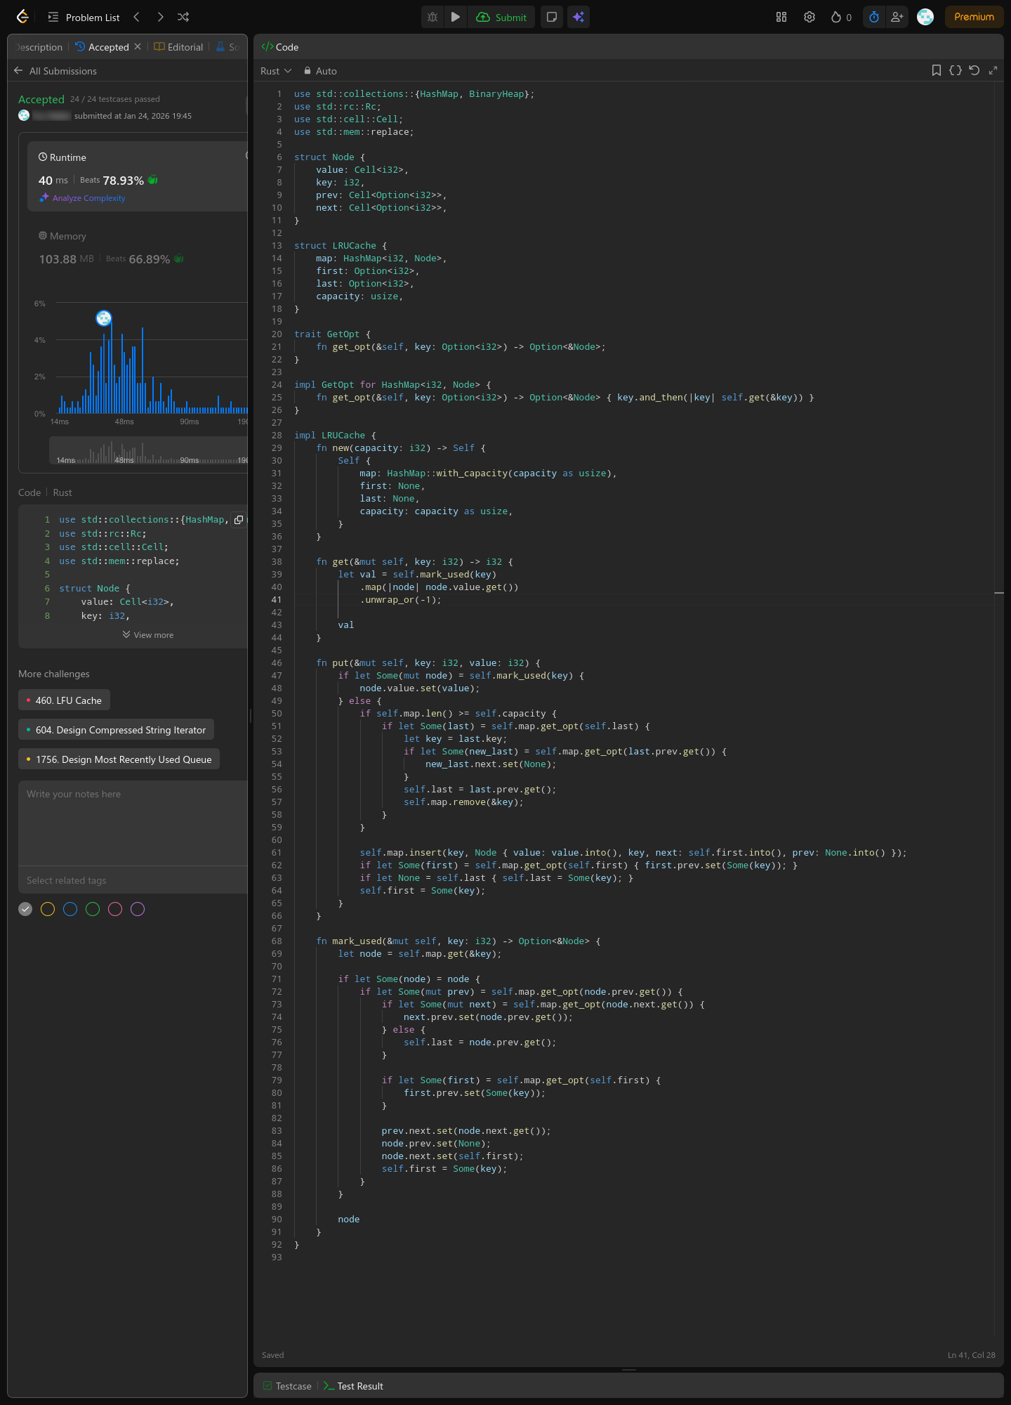Expand code with View more
The height and width of the screenshot is (1405, 1011).
point(148,635)
